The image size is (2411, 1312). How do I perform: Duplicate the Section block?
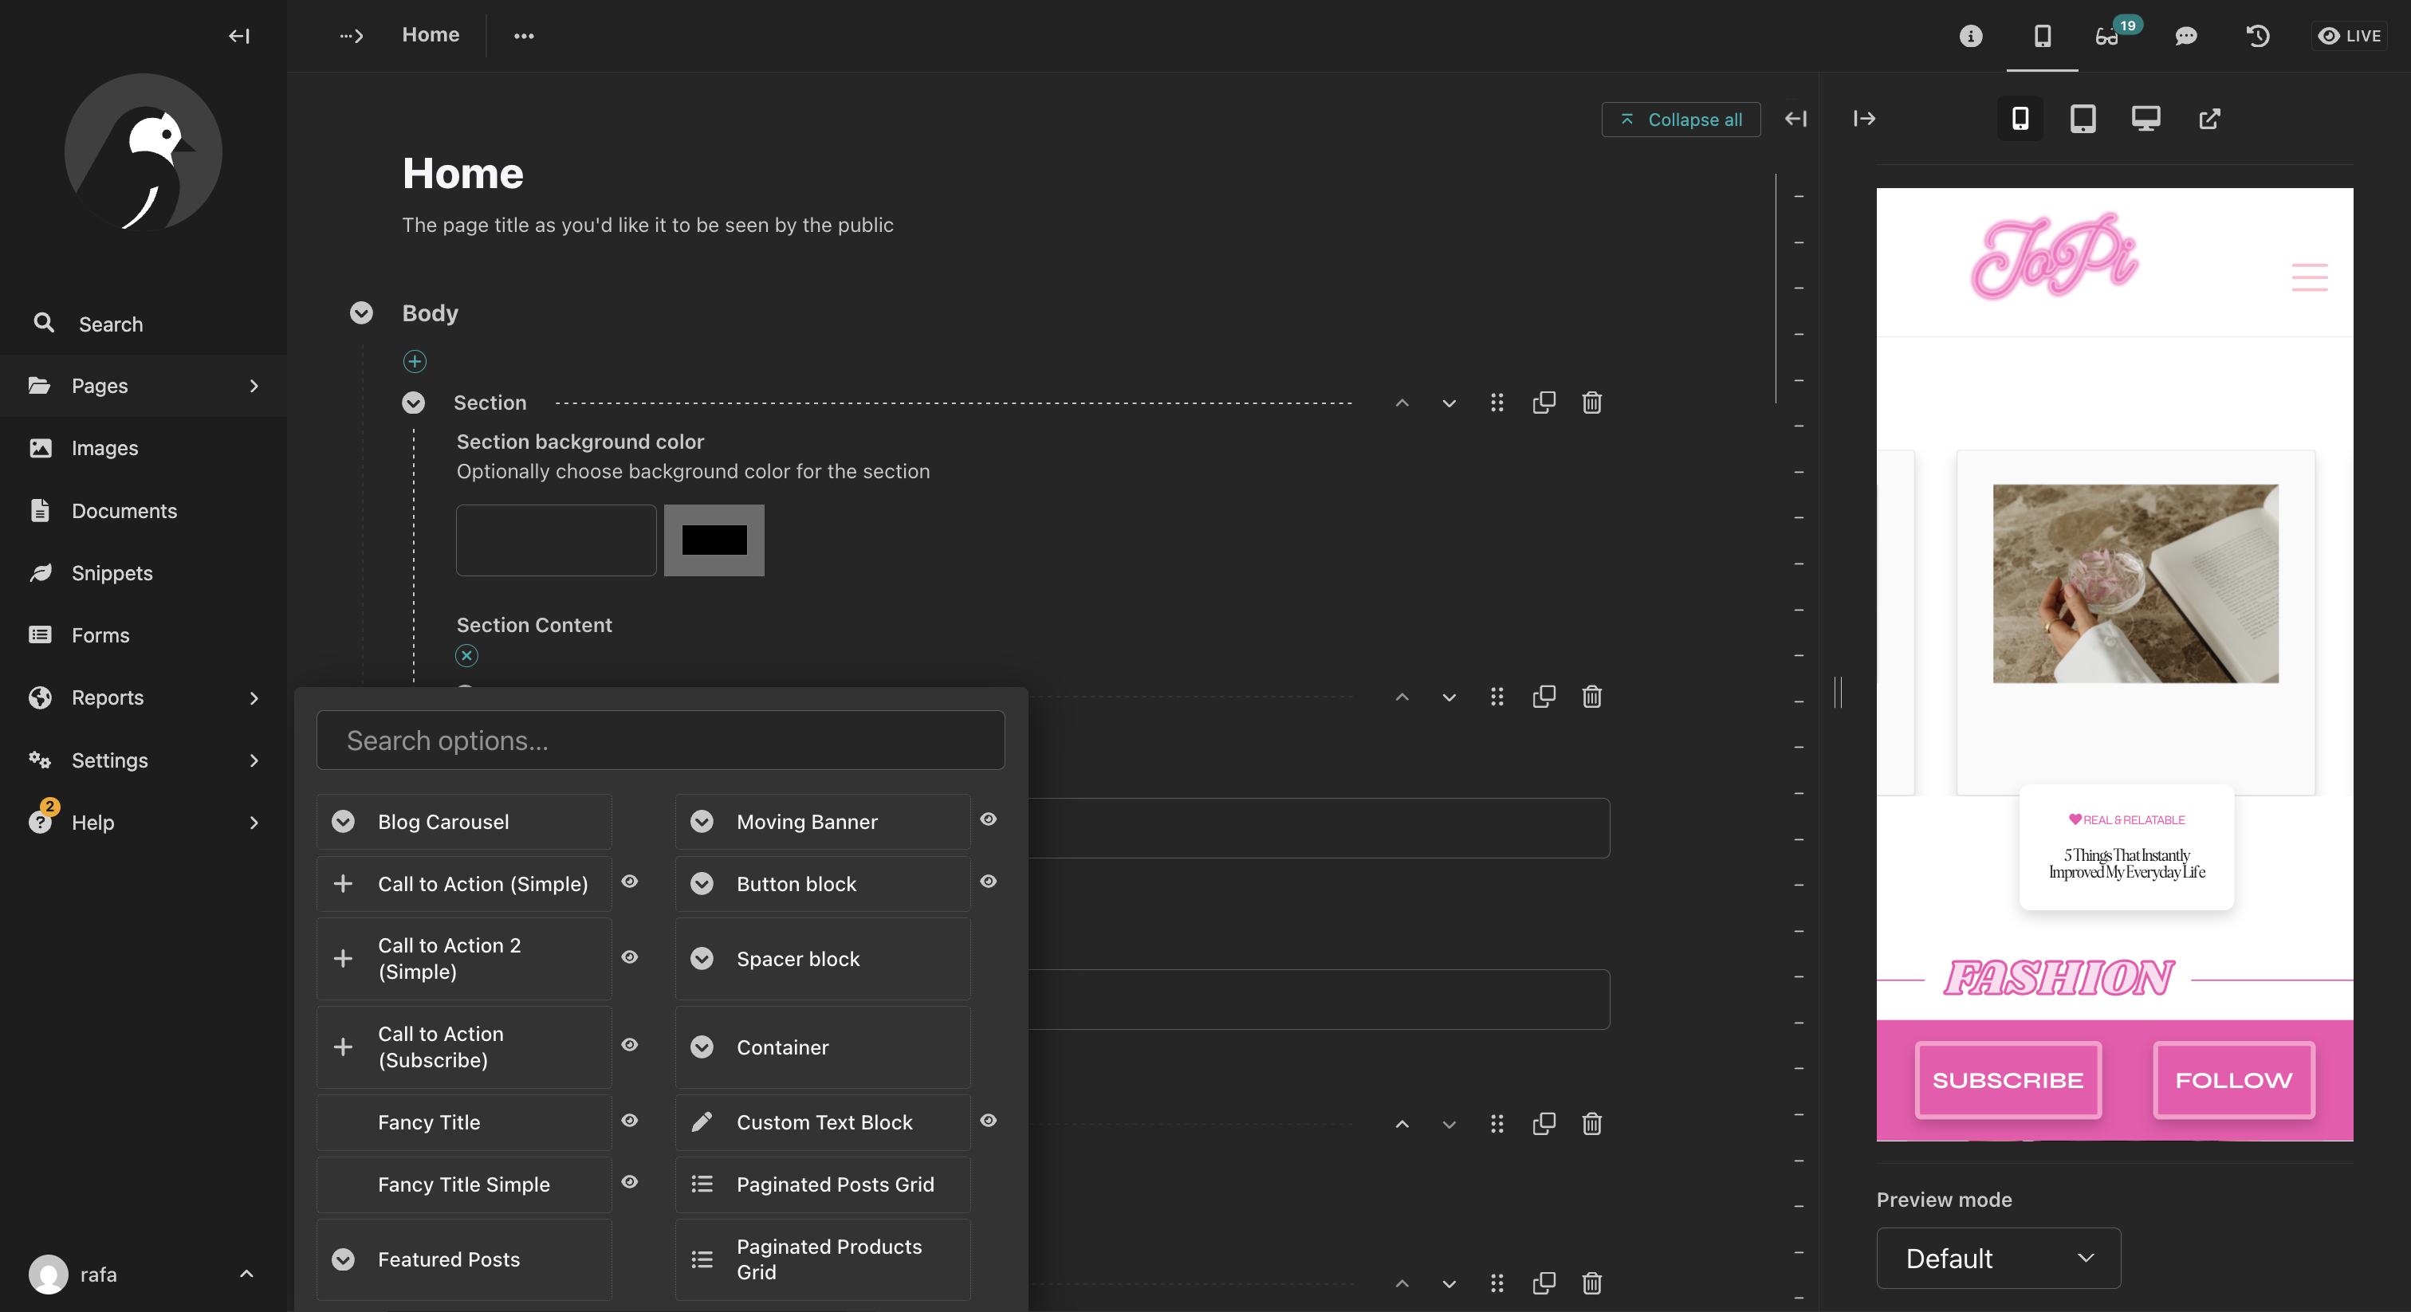click(1544, 403)
